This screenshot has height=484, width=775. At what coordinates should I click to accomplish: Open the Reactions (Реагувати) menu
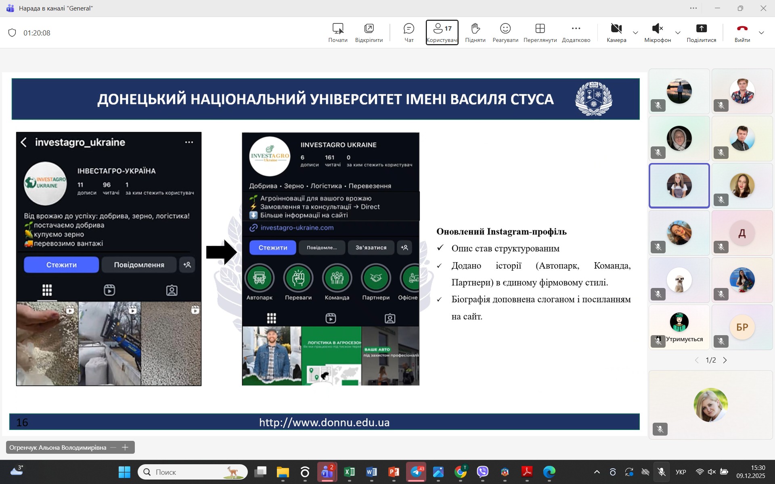pyautogui.click(x=505, y=32)
